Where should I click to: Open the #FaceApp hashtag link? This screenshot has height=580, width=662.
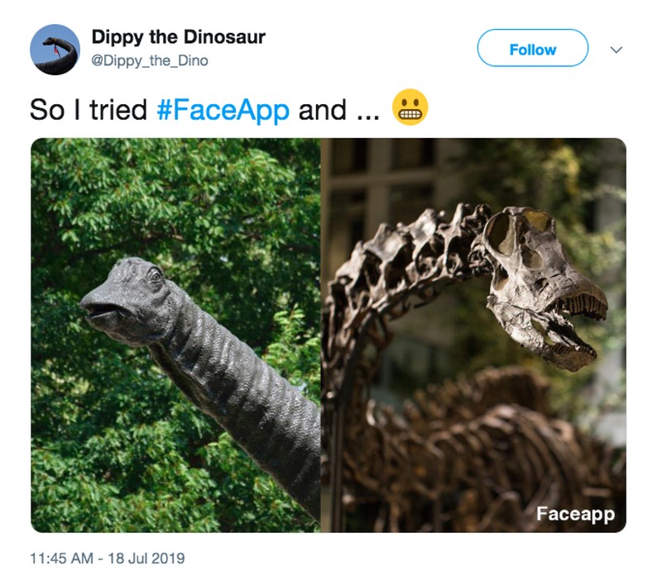(223, 110)
